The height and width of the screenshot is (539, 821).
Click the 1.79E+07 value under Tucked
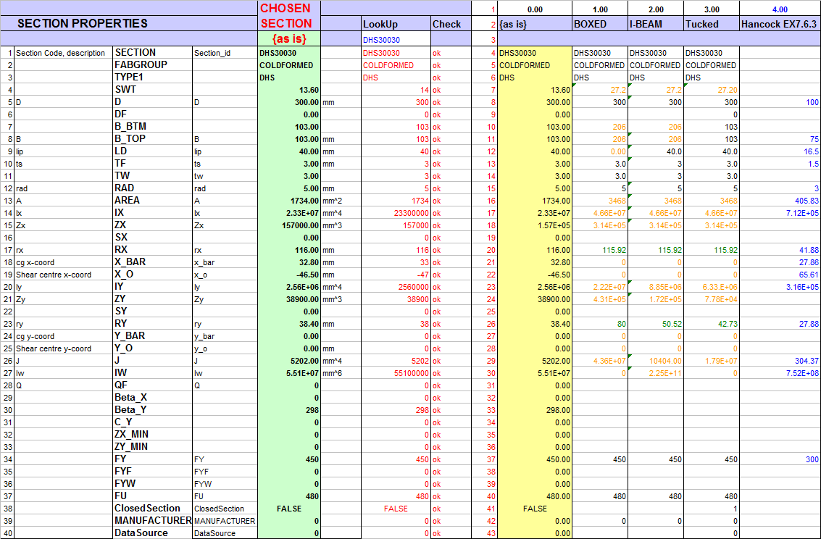click(x=712, y=361)
